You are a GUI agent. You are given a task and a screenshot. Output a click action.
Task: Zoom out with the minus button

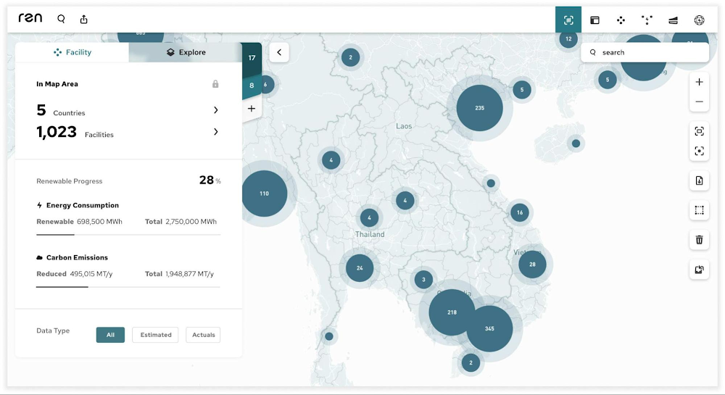point(699,101)
